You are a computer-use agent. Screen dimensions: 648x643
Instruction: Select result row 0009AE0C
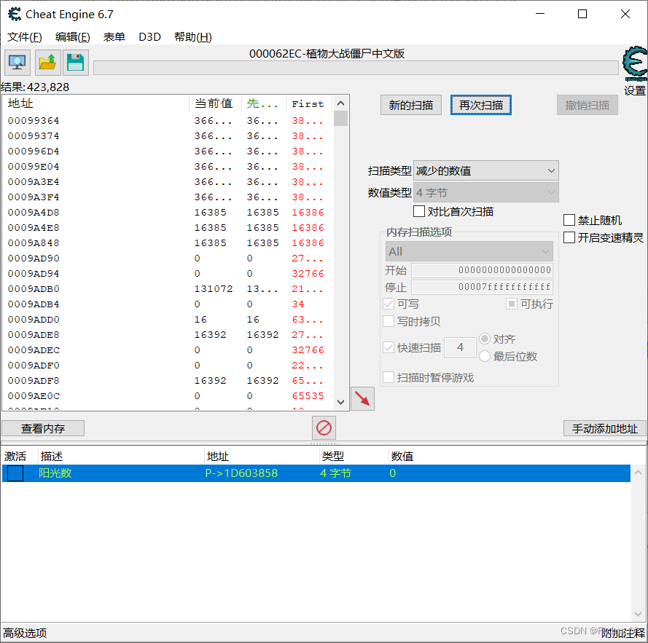(x=167, y=395)
